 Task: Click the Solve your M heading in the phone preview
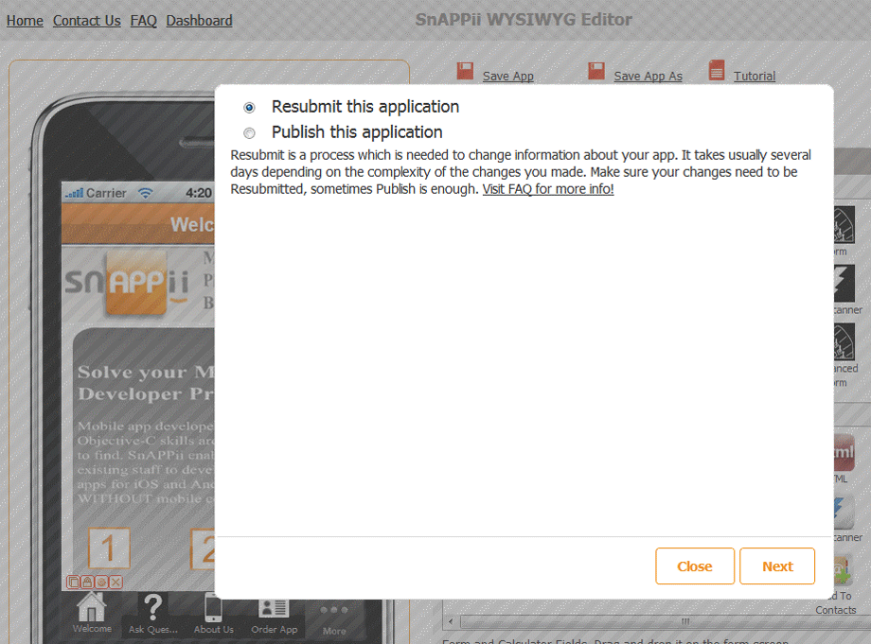[x=146, y=372]
